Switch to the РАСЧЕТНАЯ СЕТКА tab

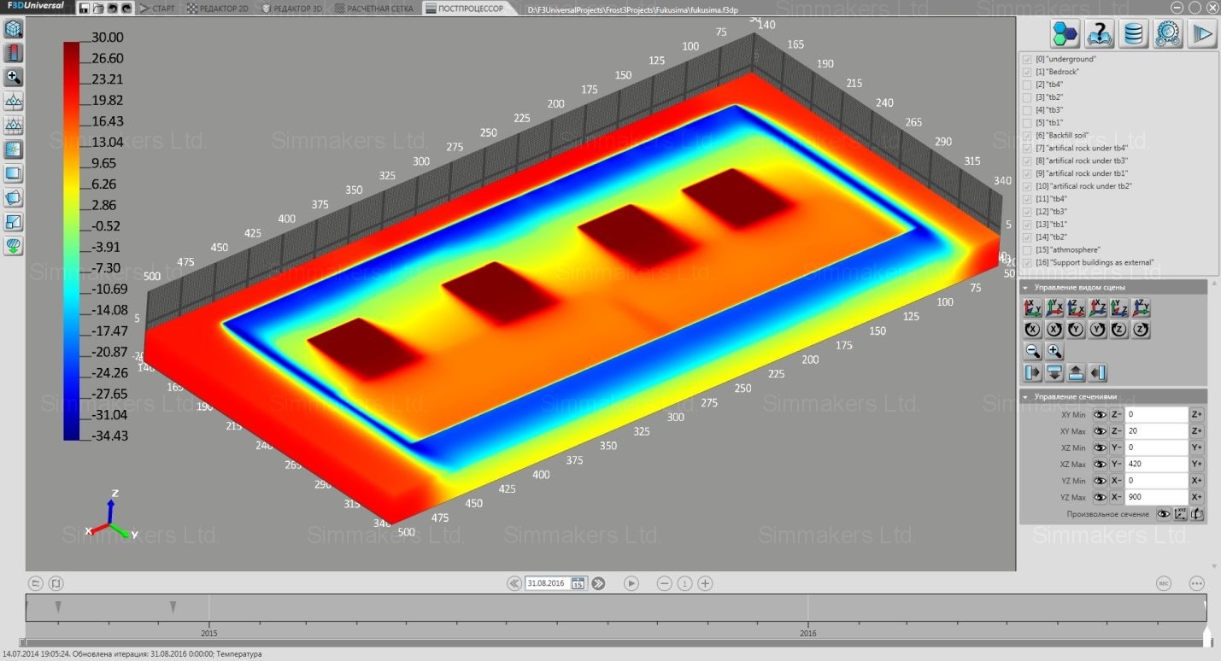(374, 8)
